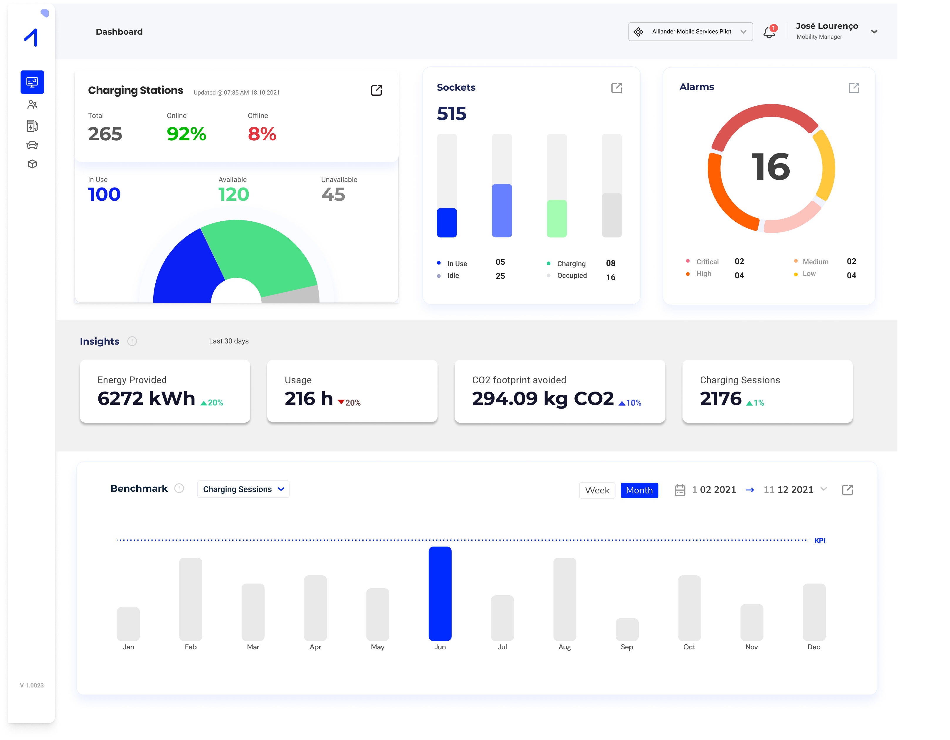Open the users icon in sidebar
Image resolution: width=950 pixels, height=740 pixels.
[x=32, y=105]
